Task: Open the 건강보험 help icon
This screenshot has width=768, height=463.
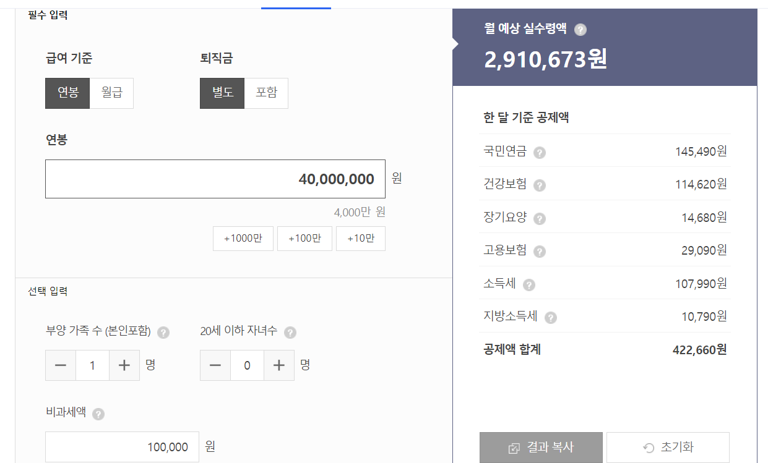Action: pyautogui.click(x=538, y=185)
